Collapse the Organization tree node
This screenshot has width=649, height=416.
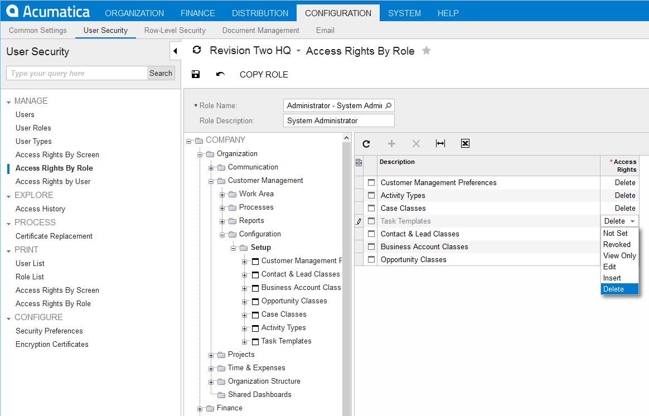click(x=200, y=155)
